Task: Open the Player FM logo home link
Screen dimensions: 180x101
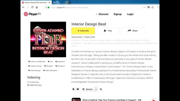Action: [32, 14]
